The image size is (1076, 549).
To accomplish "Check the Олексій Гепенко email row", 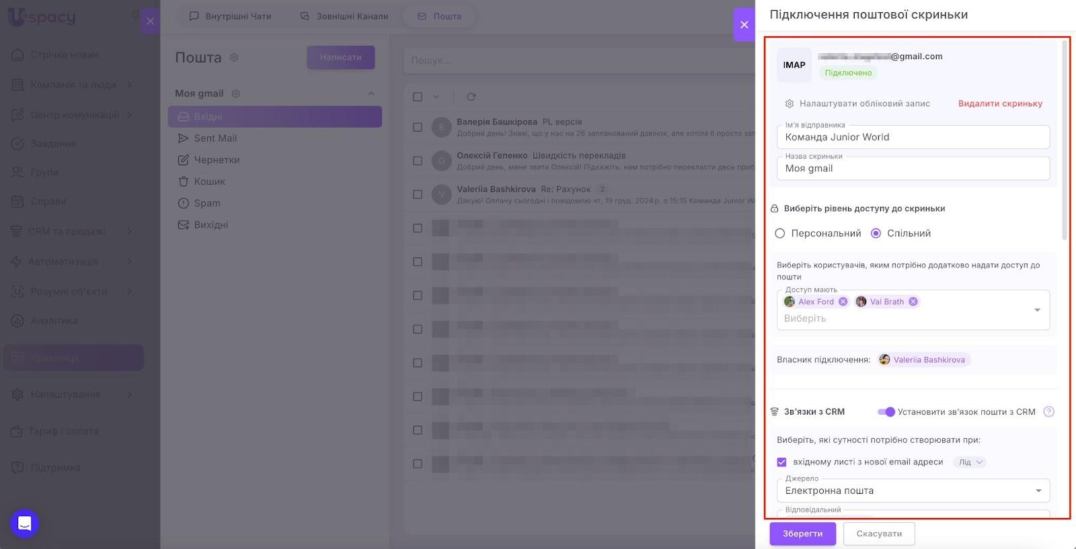I will click(x=418, y=161).
